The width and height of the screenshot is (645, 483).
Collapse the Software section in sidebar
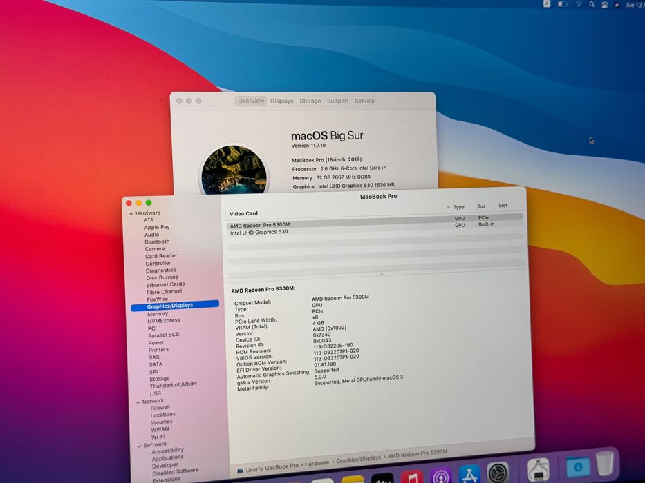(x=139, y=446)
